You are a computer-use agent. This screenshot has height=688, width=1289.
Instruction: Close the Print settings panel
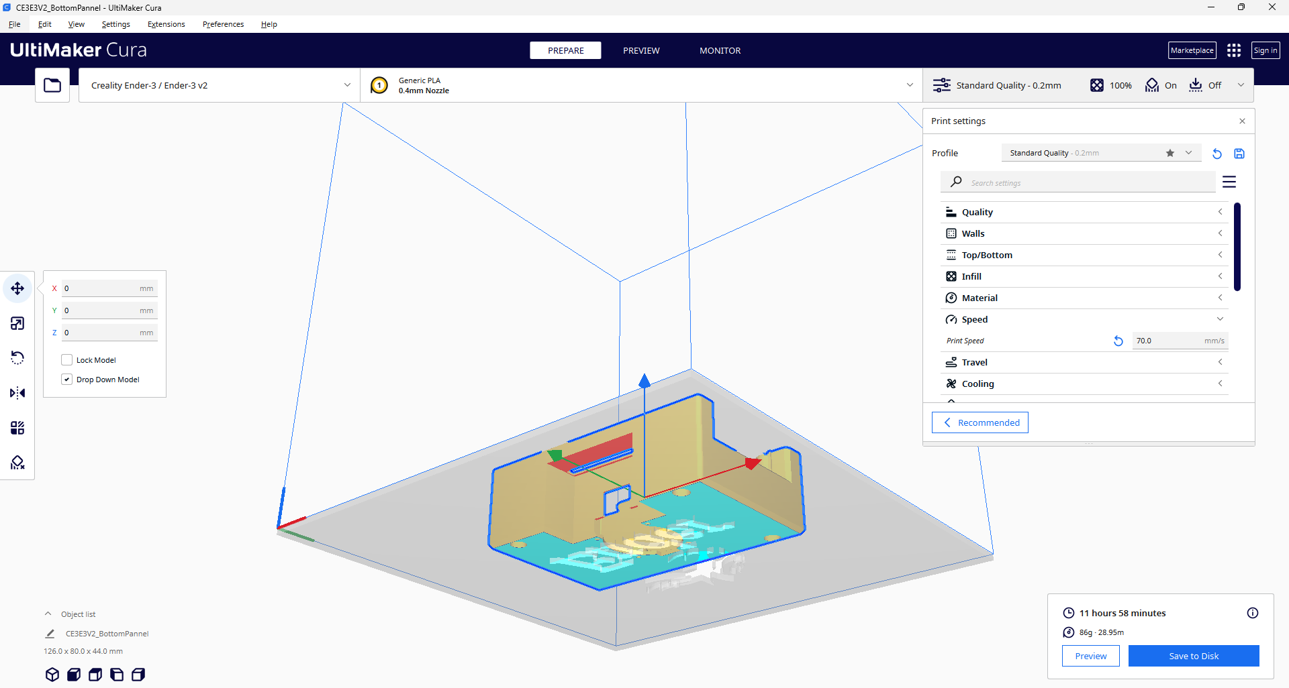pos(1242,121)
